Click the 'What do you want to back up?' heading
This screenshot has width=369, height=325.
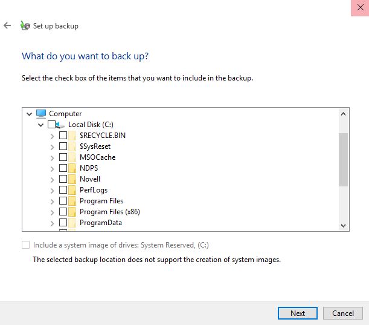click(85, 56)
